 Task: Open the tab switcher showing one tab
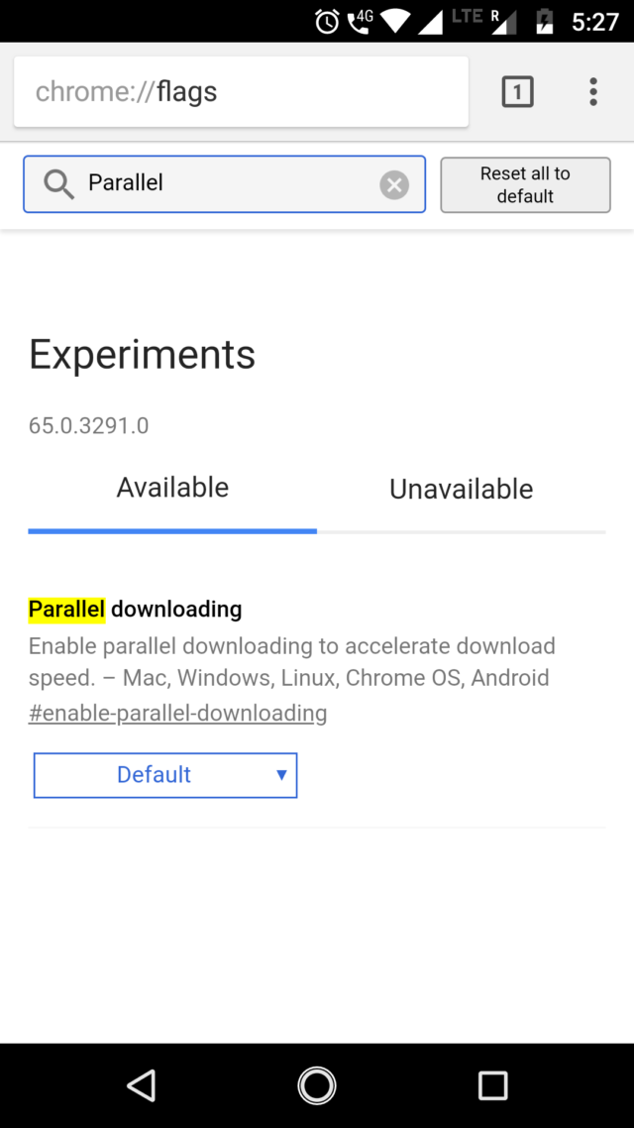pos(517,91)
